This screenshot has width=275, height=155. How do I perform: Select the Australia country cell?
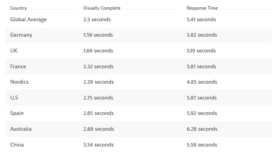coord(21,129)
